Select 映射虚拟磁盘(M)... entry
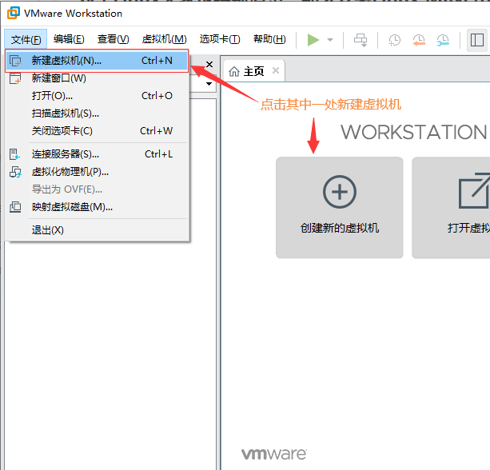Screen dimensions: 490x470 (x=97, y=207)
